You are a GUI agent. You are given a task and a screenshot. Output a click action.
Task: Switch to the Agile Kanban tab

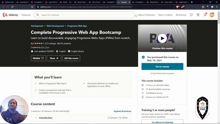click(182, 2)
